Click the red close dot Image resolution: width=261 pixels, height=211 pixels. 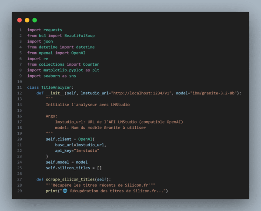pyautogui.click(x=19, y=20)
